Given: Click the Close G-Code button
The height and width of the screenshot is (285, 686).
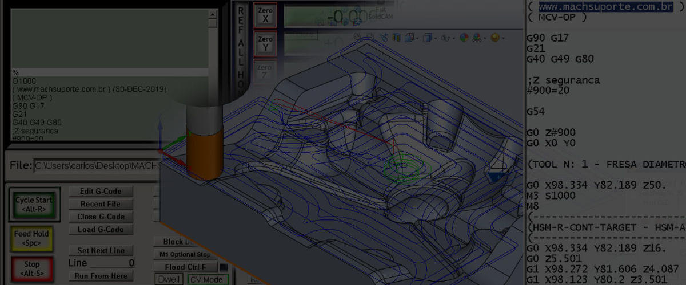Looking at the screenshot, I should [x=101, y=217].
